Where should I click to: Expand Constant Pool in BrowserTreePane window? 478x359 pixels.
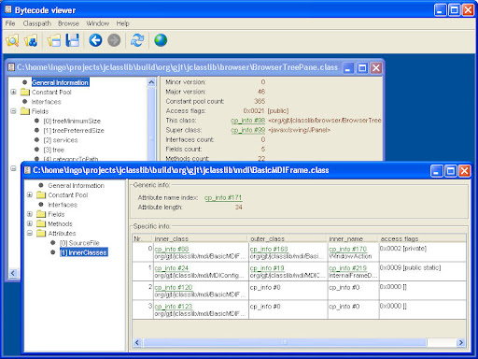coord(13,92)
